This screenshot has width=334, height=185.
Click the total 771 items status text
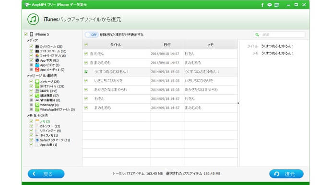click(138, 174)
